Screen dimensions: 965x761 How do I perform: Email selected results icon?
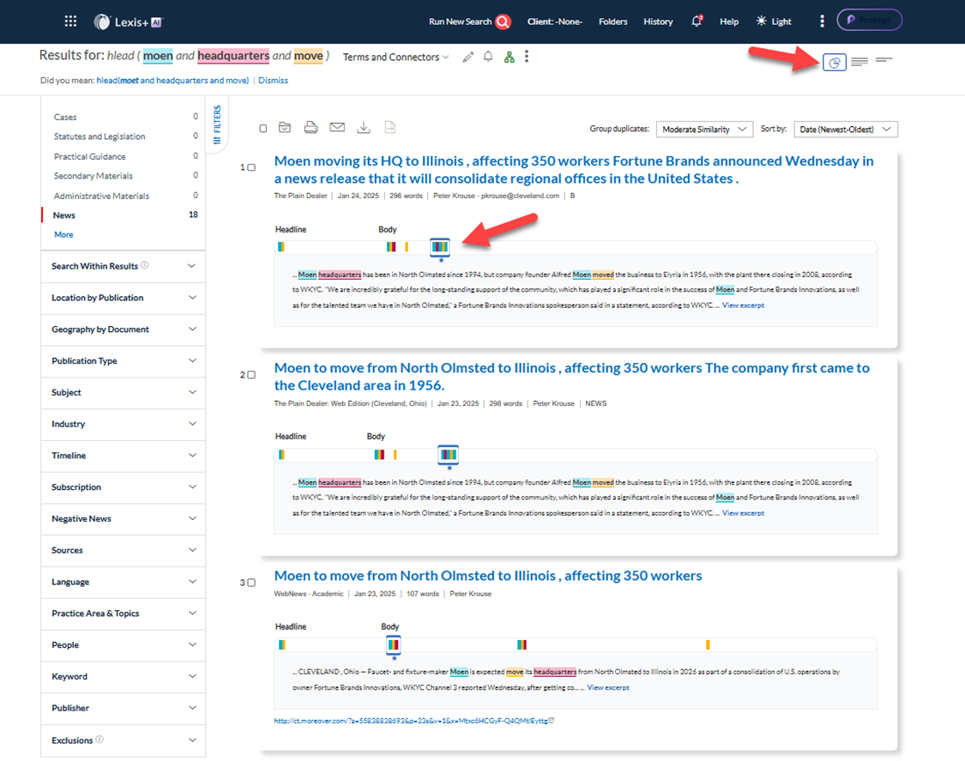tap(337, 128)
